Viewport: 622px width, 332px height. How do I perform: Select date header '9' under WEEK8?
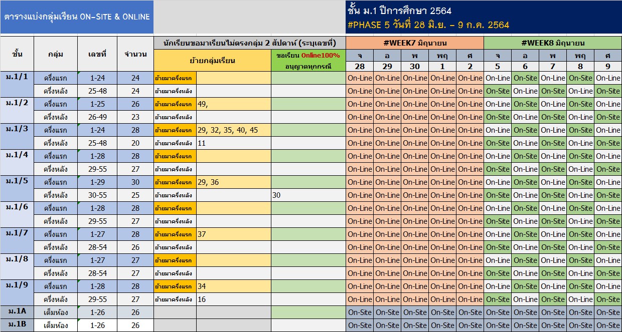click(x=608, y=67)
